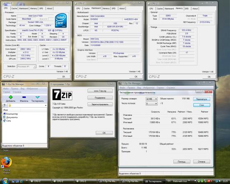
Task: Open the Файл menu in small 7-Zip window
Action: [x=6, y=89]
